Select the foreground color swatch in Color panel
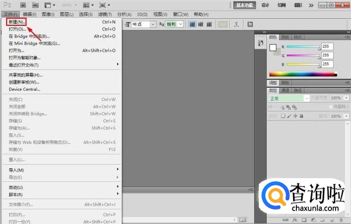 [273, 47]
